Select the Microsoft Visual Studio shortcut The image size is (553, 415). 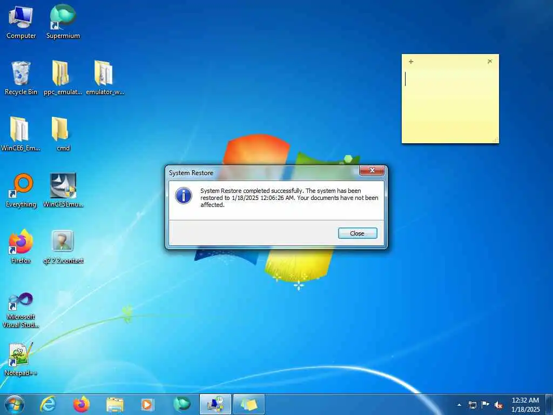pos(21,310)
